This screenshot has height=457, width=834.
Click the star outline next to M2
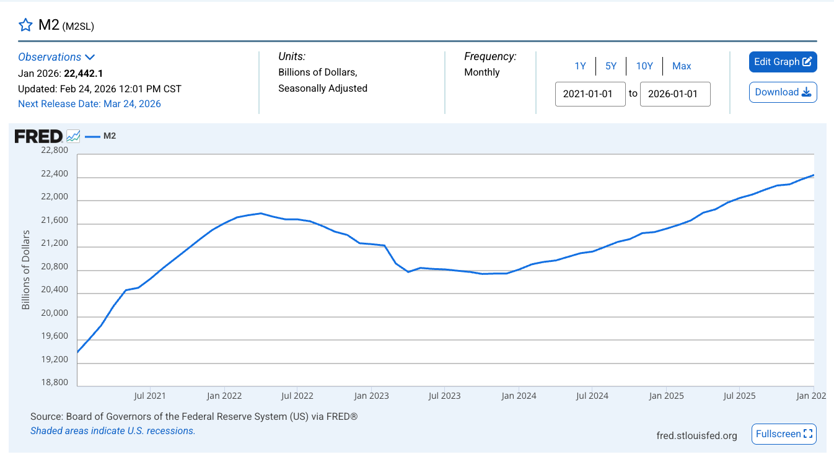tap(25, 25)
